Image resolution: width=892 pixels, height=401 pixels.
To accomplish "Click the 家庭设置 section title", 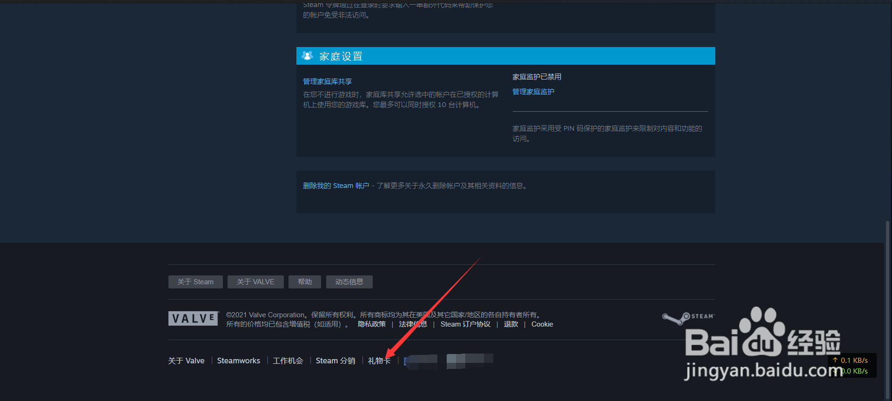I will pyautogui.click(x=341, y=56).
